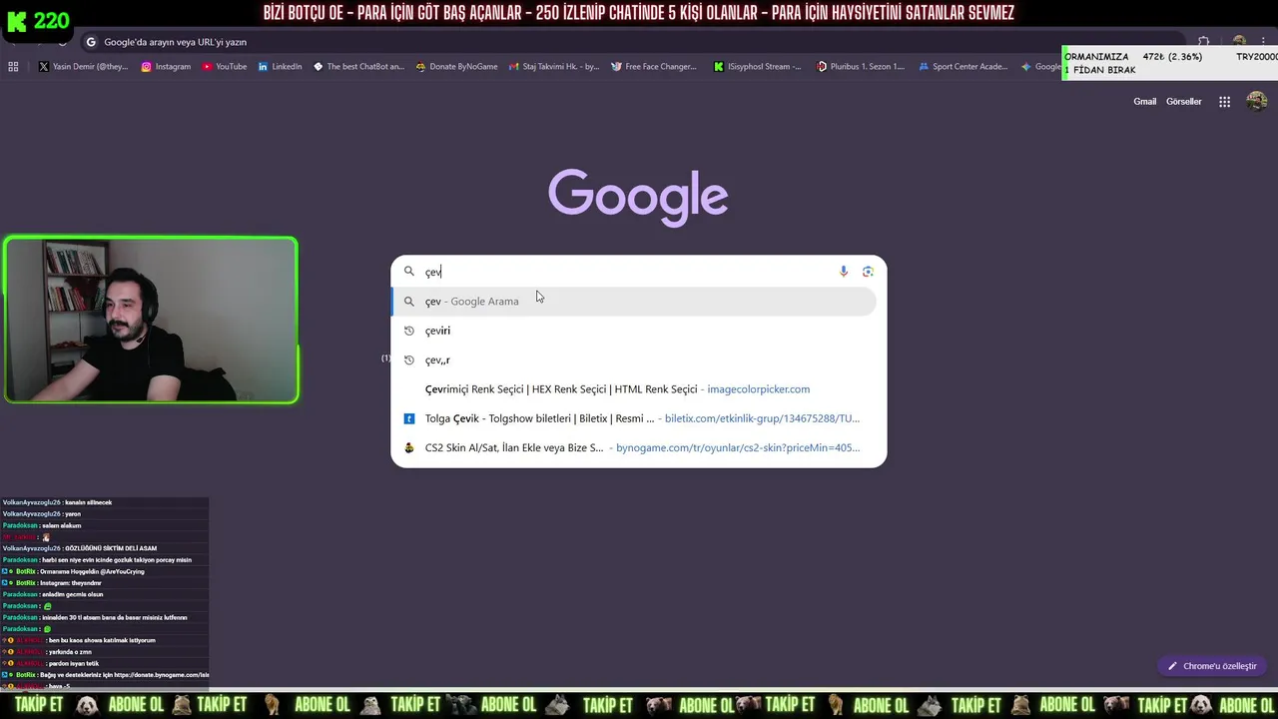Viewport: 1278px width, 719px height.
Task: Open the Google account profile avatar
Action: pos(1257,101)
